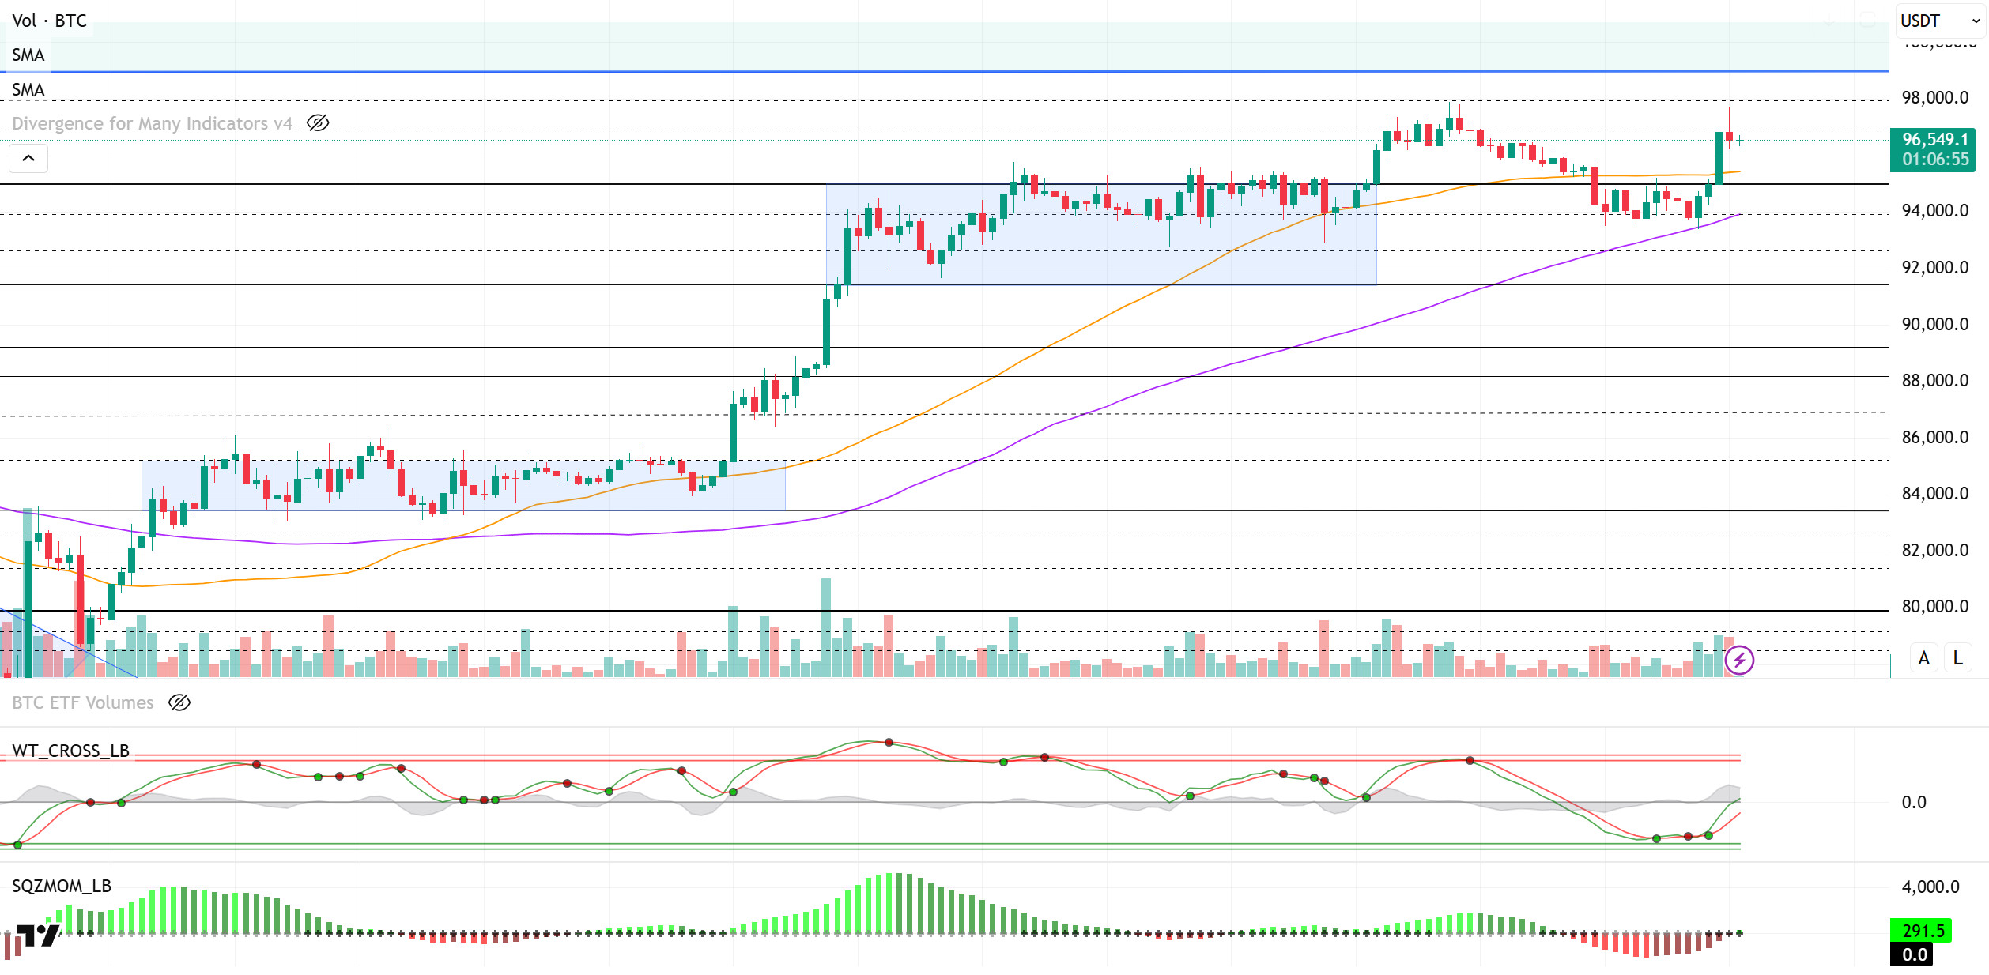Click the 92,000.0 price axis label
The image size is (1989, 975).
[1935, 268]
